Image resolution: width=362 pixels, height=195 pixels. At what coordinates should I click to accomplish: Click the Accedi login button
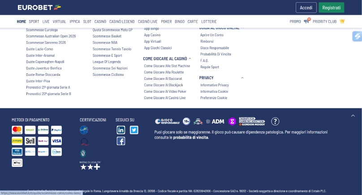pos(306,8)
